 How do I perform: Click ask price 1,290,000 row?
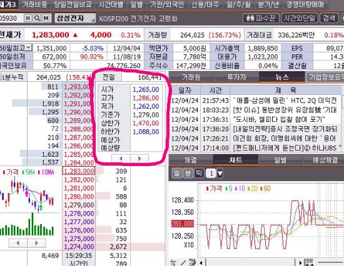click(x=79, y=112)
